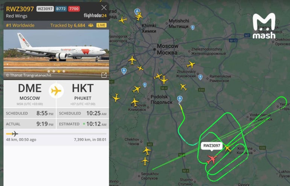Select the last photo carousel dot
The height and width of the screenshot is (186, 290).
[64, 71]
